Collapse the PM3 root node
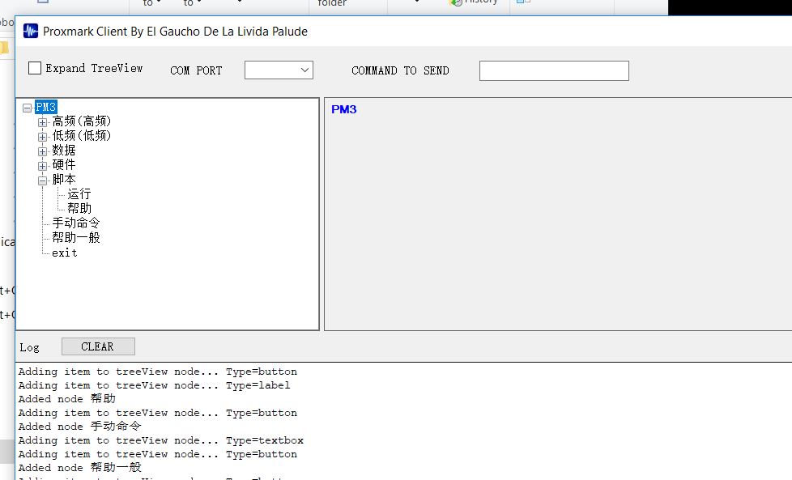 point(28,108)
